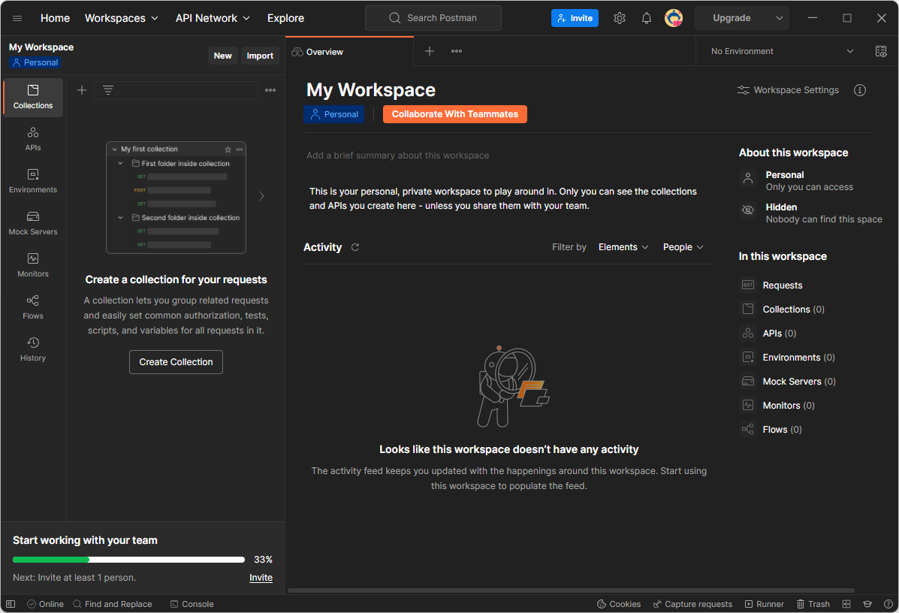This screenshot has height=613, width=899.
Task: Click the workspace summary text field
Action: coord(397,156)
